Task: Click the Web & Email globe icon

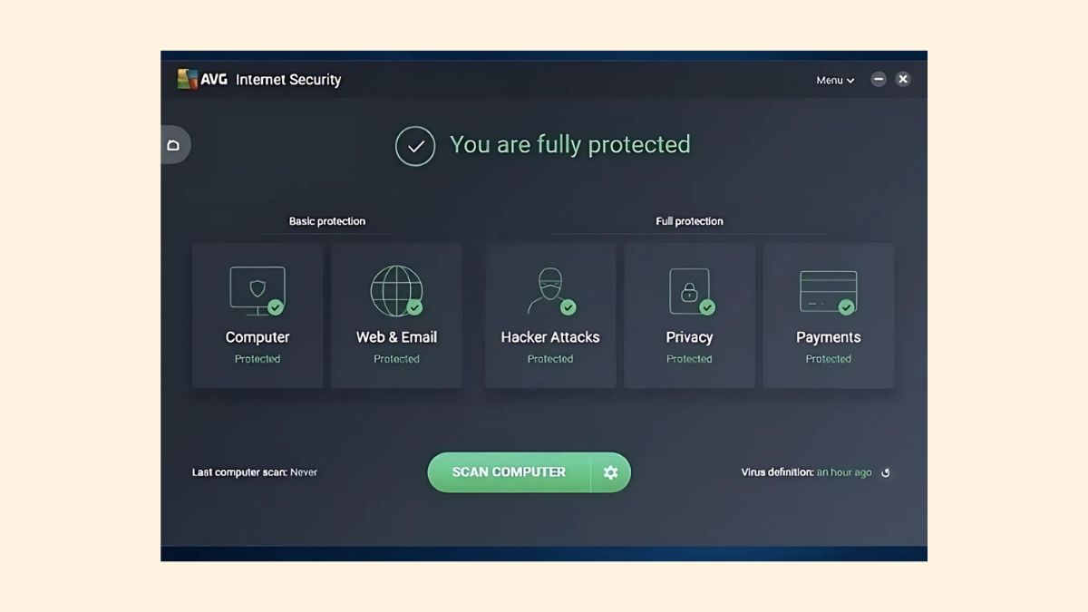Action: 395,290
